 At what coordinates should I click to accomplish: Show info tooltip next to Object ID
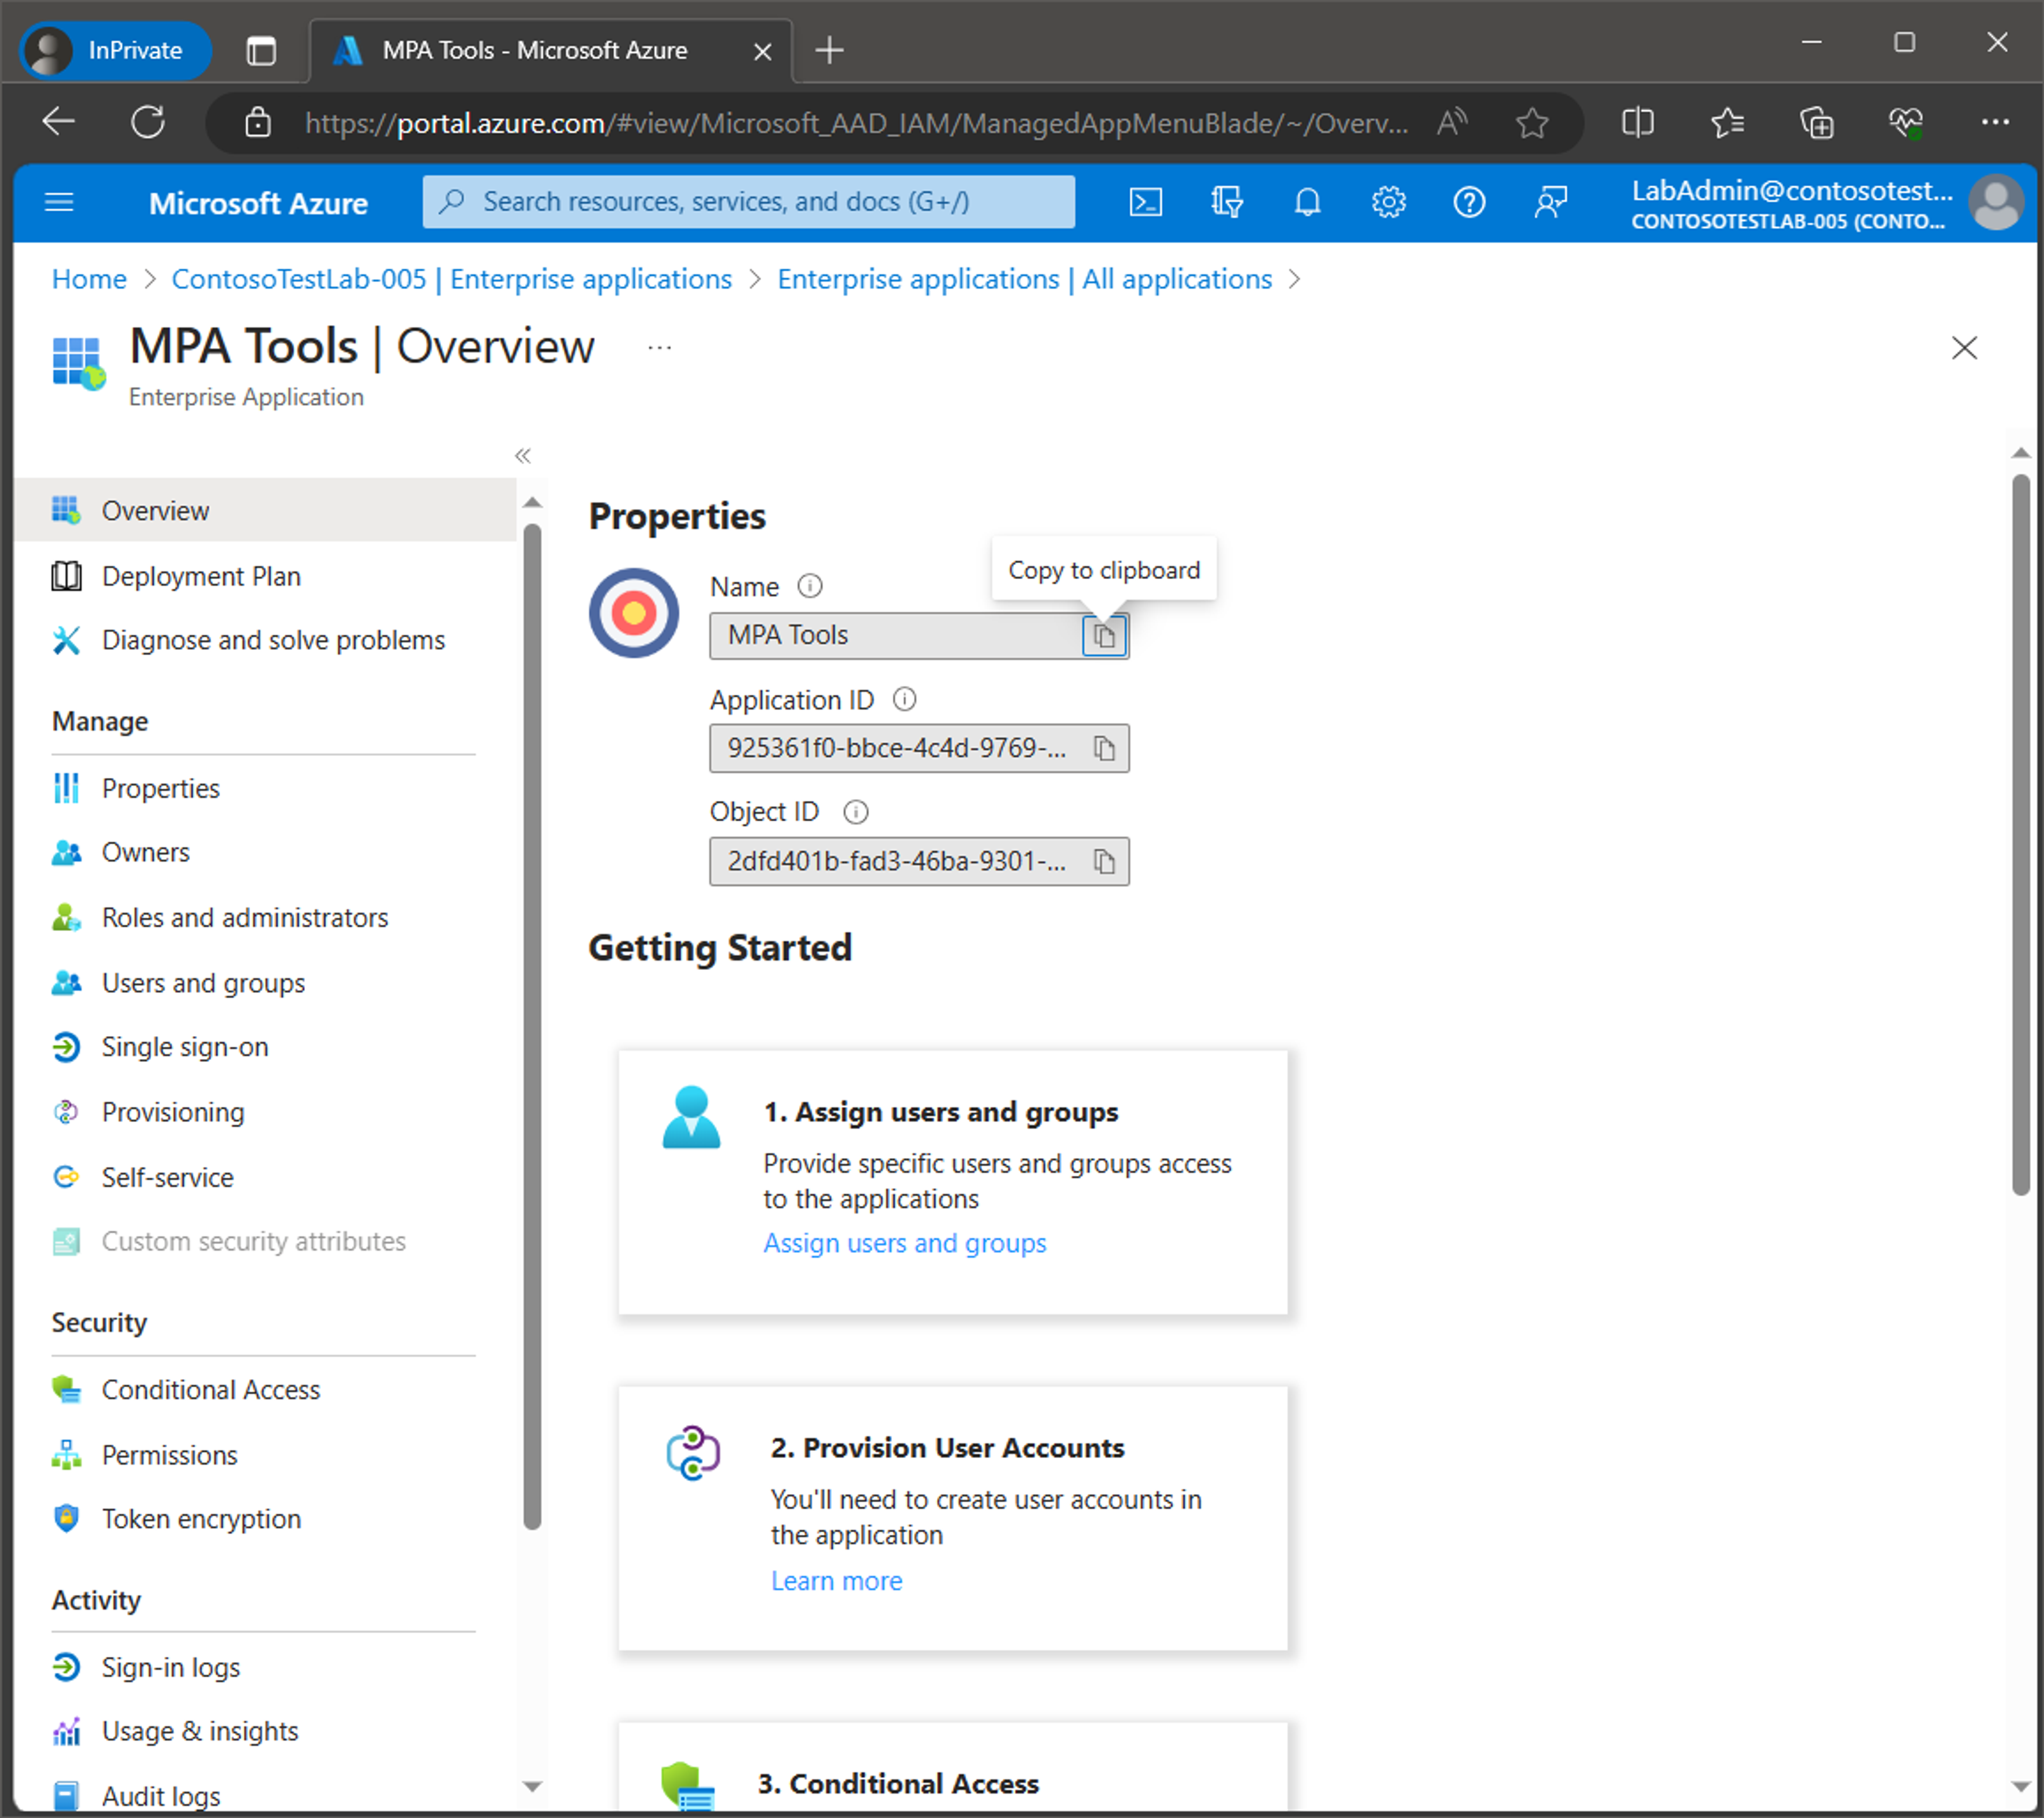(x=856, y=812)
